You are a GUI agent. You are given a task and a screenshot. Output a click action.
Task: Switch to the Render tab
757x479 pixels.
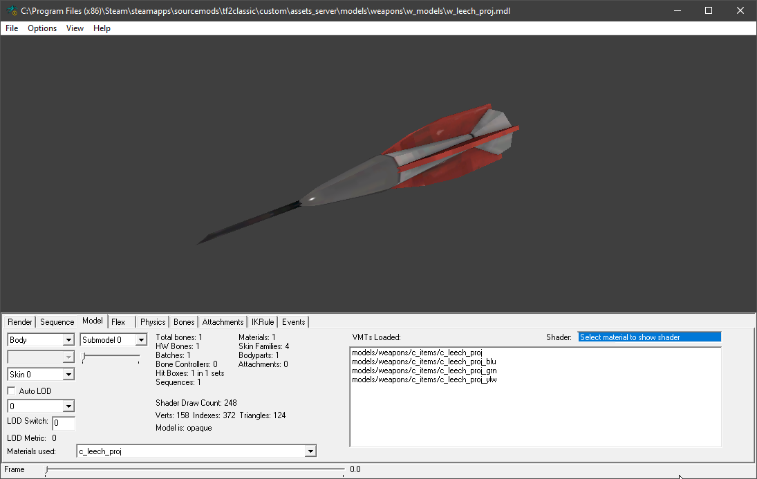pos(20,322)
